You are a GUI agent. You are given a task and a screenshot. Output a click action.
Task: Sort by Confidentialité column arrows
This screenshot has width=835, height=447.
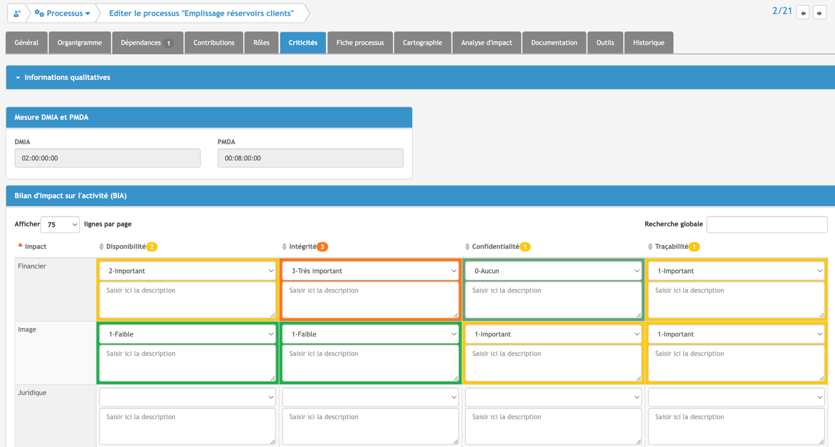coord(467,247)
